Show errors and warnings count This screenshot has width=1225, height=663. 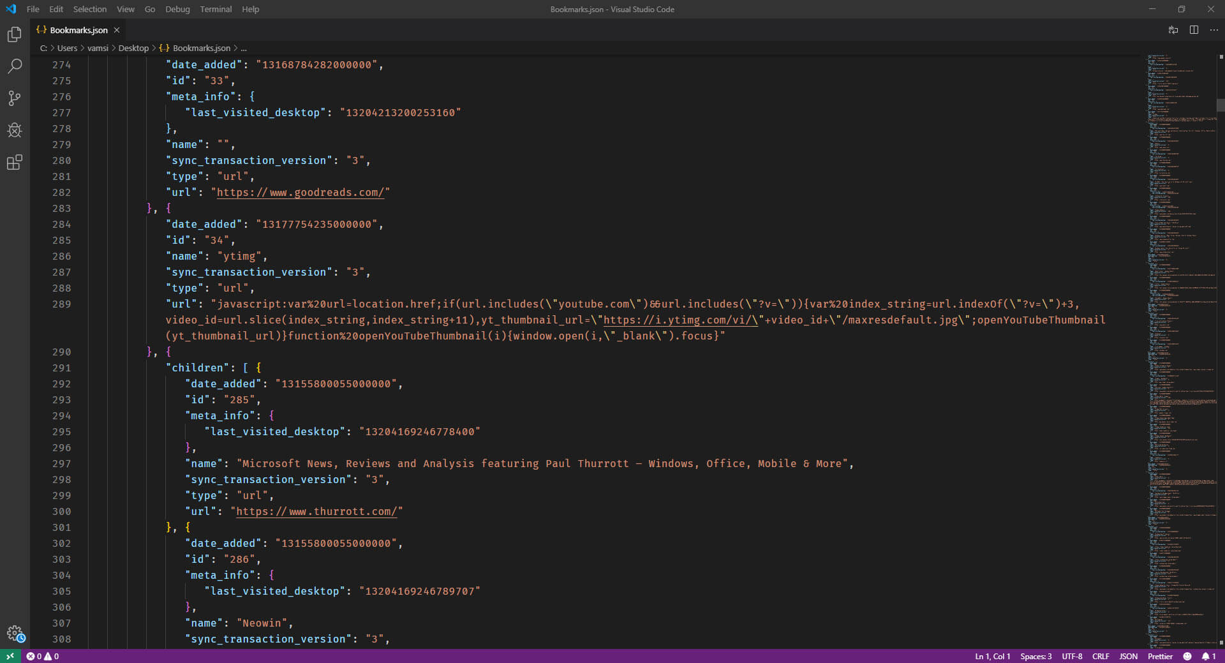pos(43,656)
